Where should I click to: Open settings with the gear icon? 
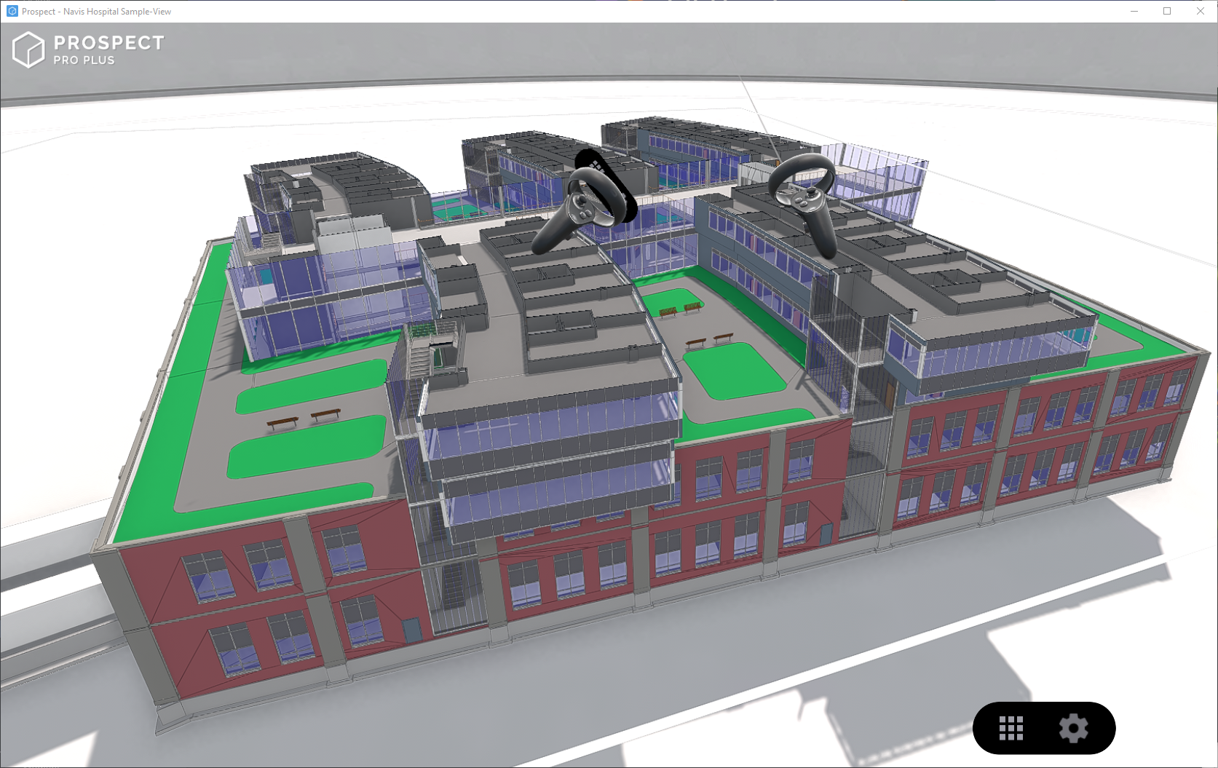(1074, 728)
